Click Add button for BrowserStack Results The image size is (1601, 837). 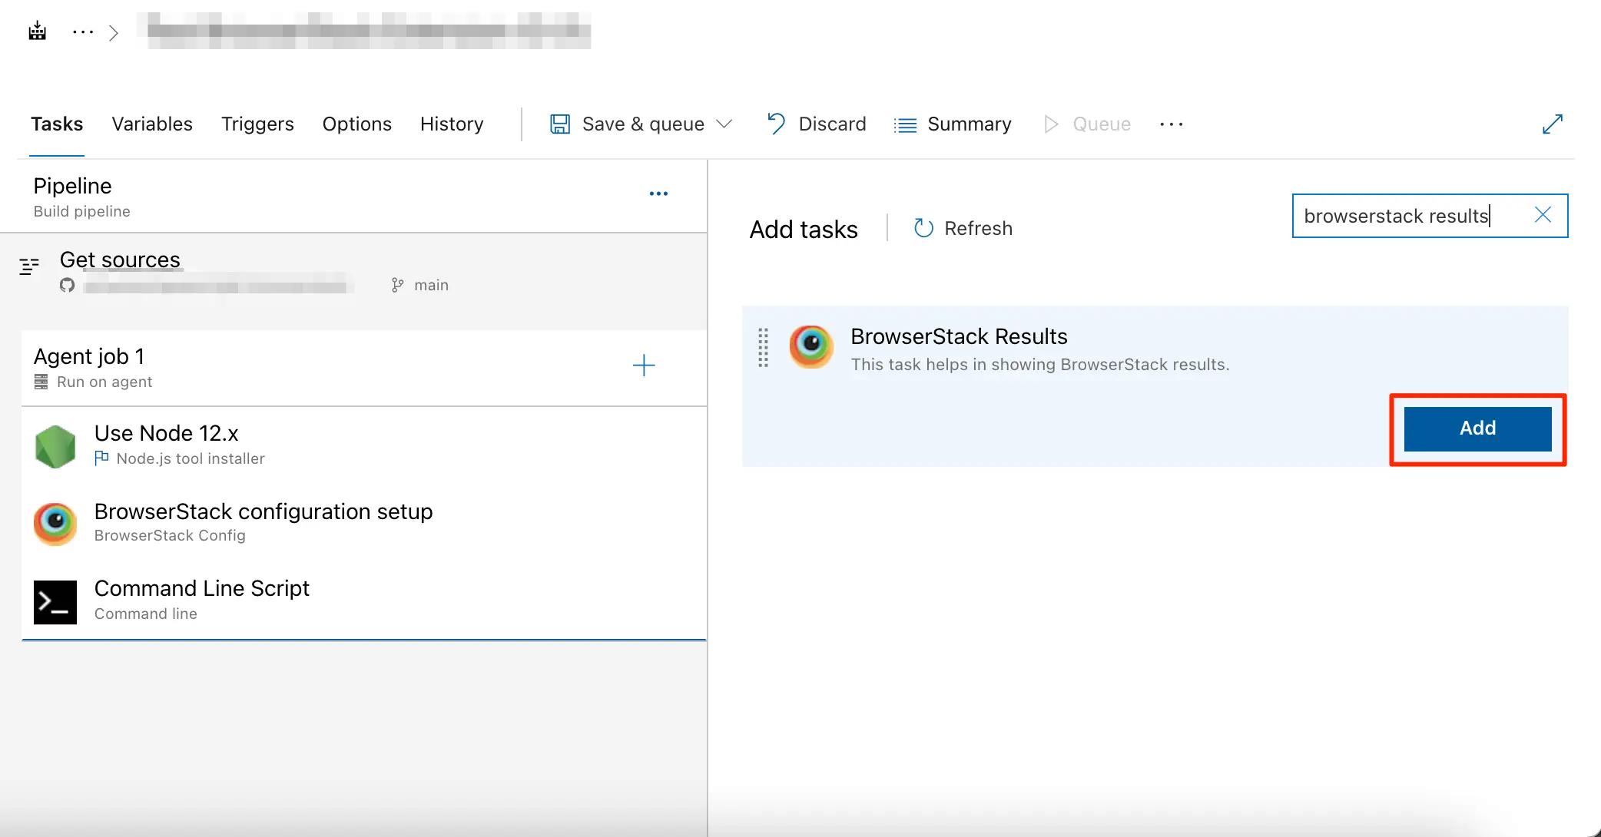[x=1477, y=428]
